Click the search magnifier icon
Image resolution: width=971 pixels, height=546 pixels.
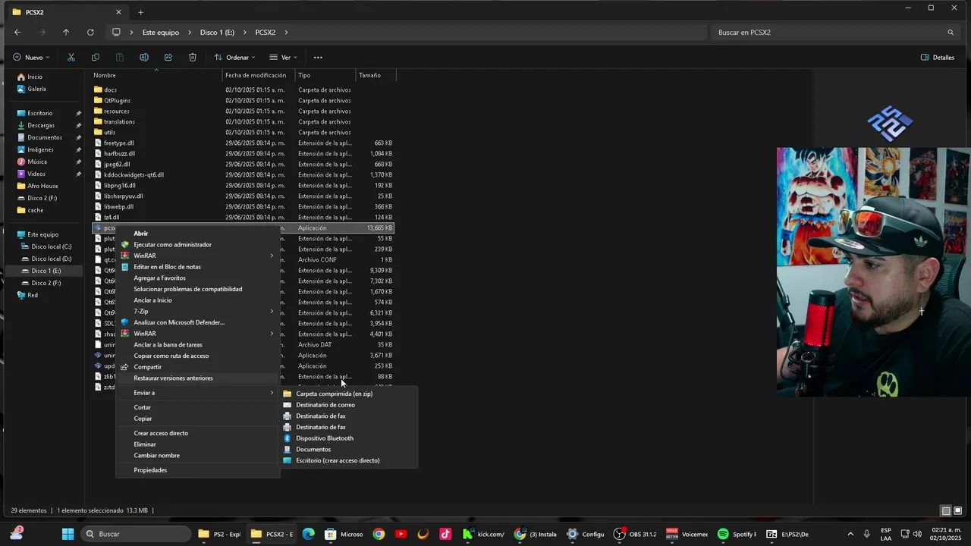point(951,33)
